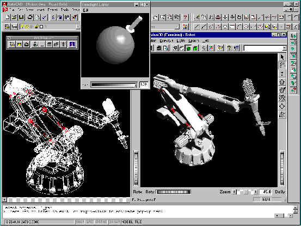This screenshot has height=226, width=301.
Task: Click the context help arrow icon in View3D
Action: tap(236, 48)
